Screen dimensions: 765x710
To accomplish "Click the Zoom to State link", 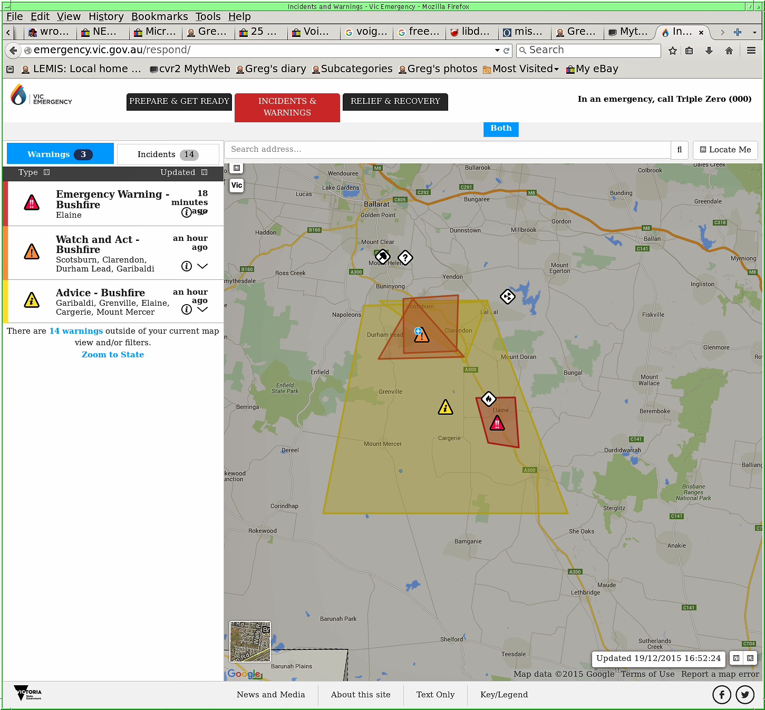I will (x=113, y=355).
